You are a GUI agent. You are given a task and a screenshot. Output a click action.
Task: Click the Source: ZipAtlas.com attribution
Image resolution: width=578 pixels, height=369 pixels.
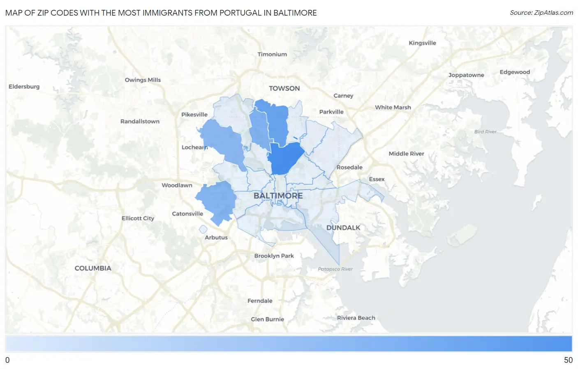pos(541,13)
